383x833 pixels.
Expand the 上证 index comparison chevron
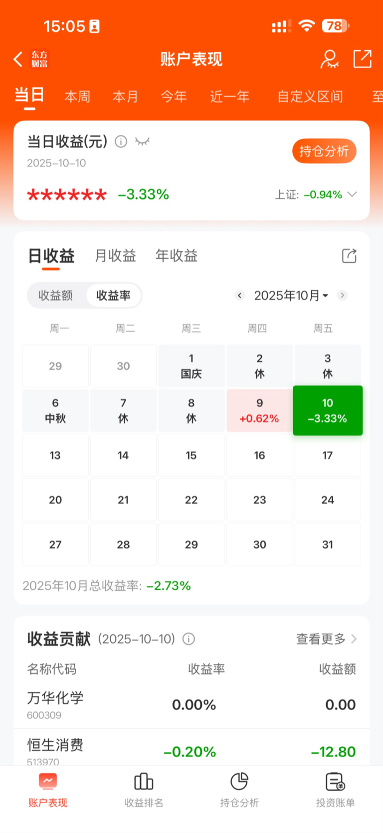pyautogui.click(x=352, y=194)
